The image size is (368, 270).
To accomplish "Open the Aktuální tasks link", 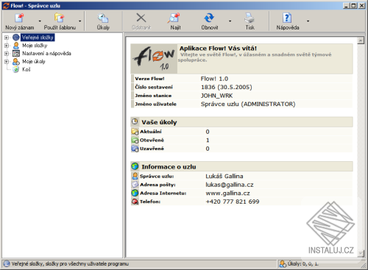I will (x=151, y=132).
